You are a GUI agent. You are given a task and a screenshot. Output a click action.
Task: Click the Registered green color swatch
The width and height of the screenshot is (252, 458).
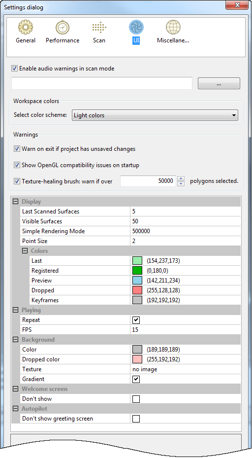(x=137, y=271)
